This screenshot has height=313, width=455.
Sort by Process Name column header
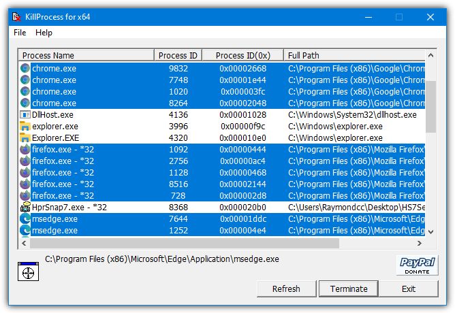point(87,55)
